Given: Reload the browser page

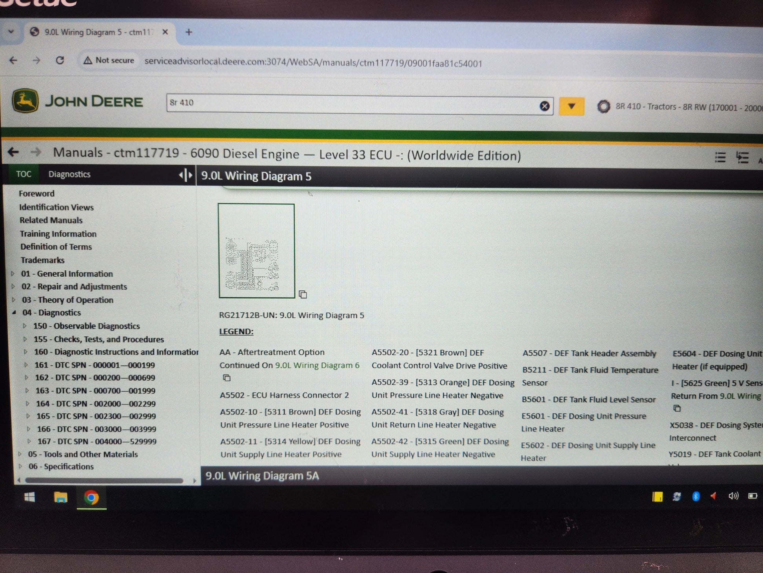Looking at the screenshot, I should (60, 60).
